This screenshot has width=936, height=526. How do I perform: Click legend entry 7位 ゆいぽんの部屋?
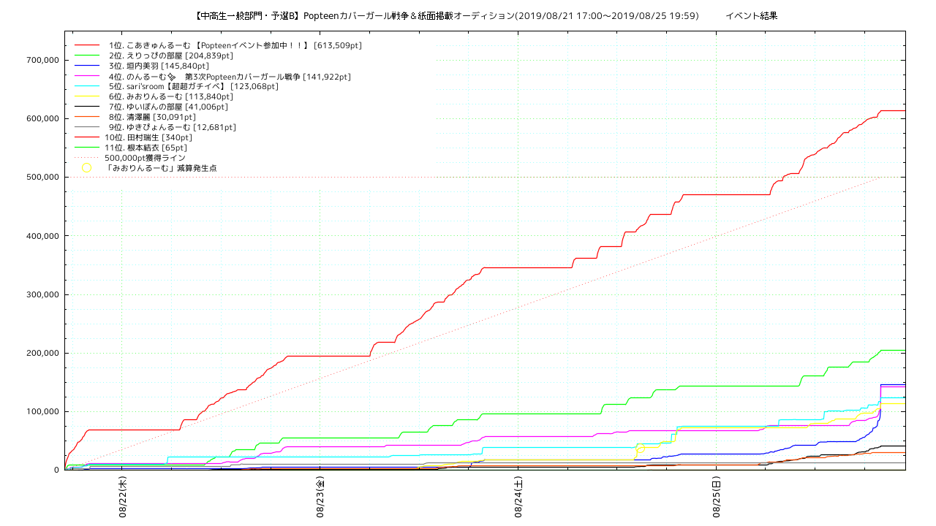(168, 107)
